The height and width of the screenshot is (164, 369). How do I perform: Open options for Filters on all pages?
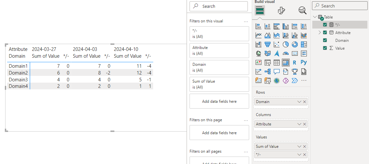(246, 152)
